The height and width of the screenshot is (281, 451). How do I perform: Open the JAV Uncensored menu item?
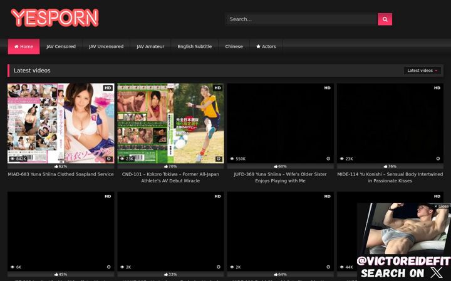pyautogui.click(x=106, y=46)
